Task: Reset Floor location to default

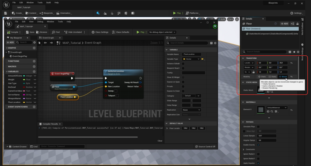Action: 291,63
